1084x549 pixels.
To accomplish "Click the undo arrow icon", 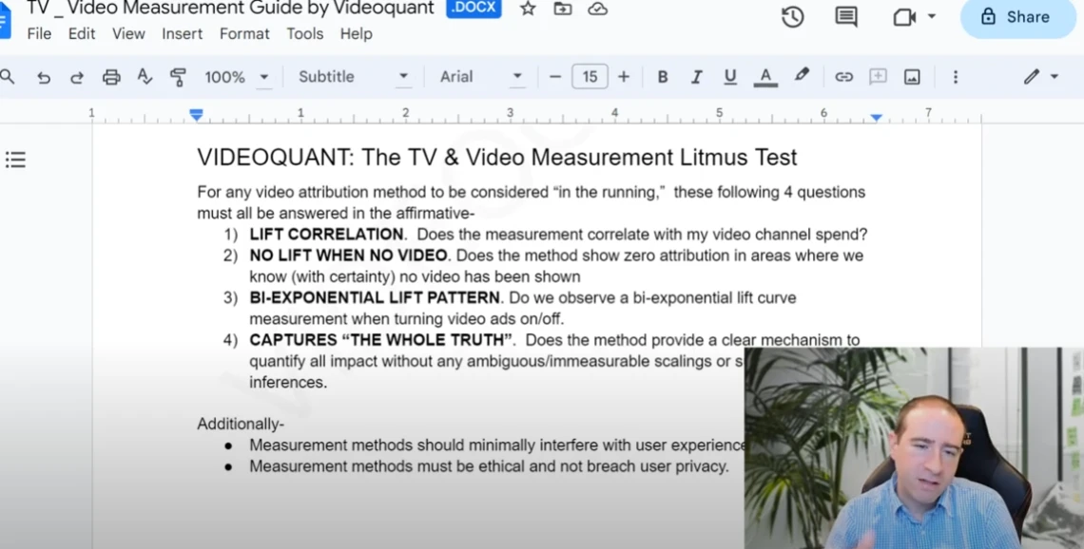I will point(44,78).
